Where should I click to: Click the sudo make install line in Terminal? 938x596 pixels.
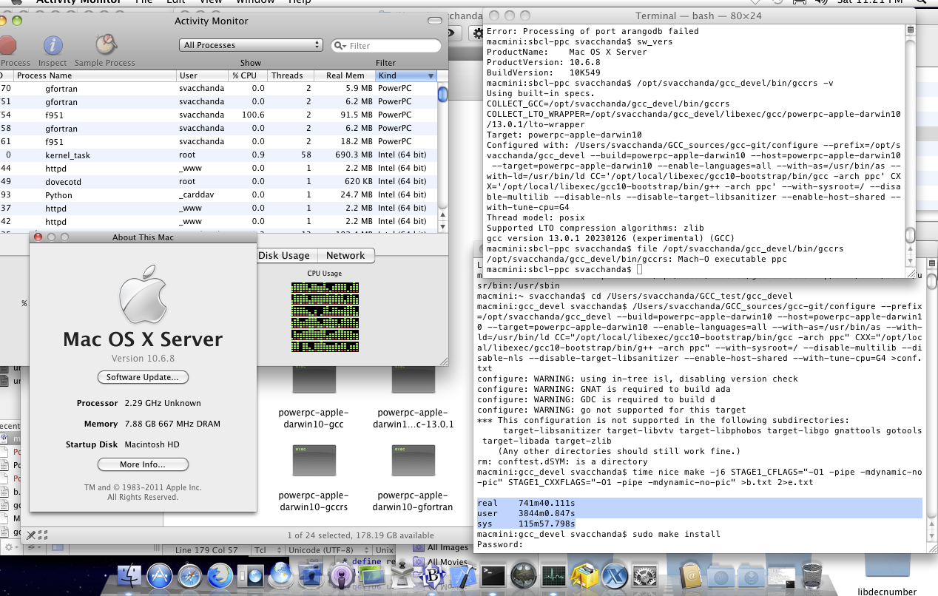point(599,534)
